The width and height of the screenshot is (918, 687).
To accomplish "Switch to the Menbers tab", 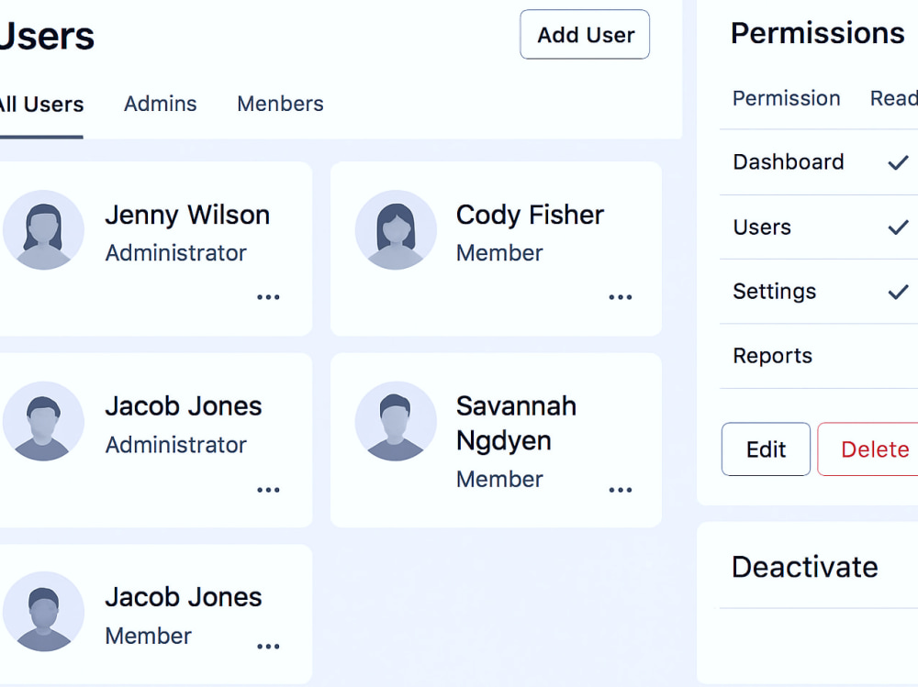I will [280, 105].
